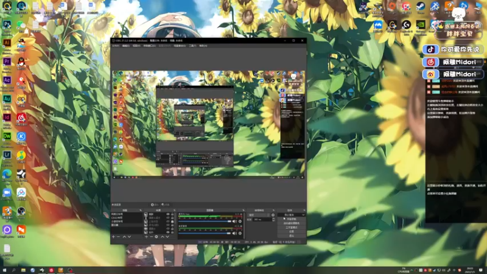Open the Illustrator desktop shortcut

tap(7, 43)
